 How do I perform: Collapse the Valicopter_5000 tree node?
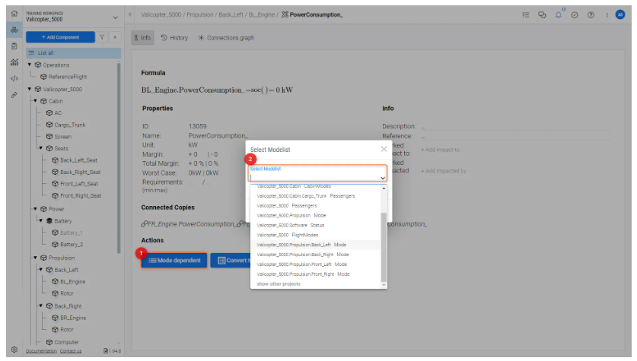click(30, 89)
